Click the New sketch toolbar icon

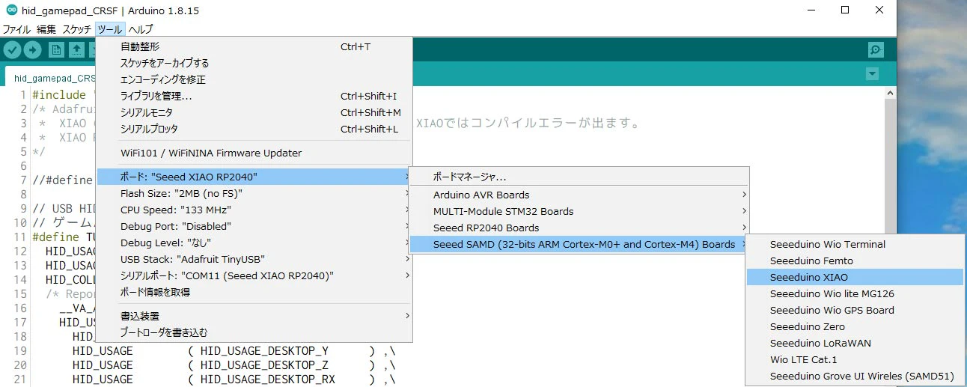(55, 50)
